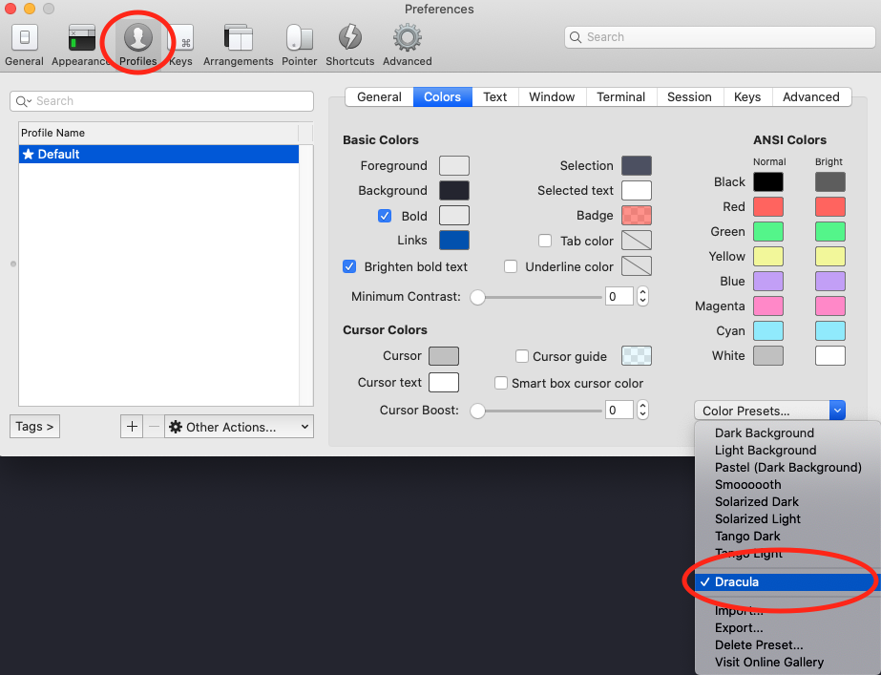
Task: Enable the Cursor guide checkbox
Action: coord(522,356)
